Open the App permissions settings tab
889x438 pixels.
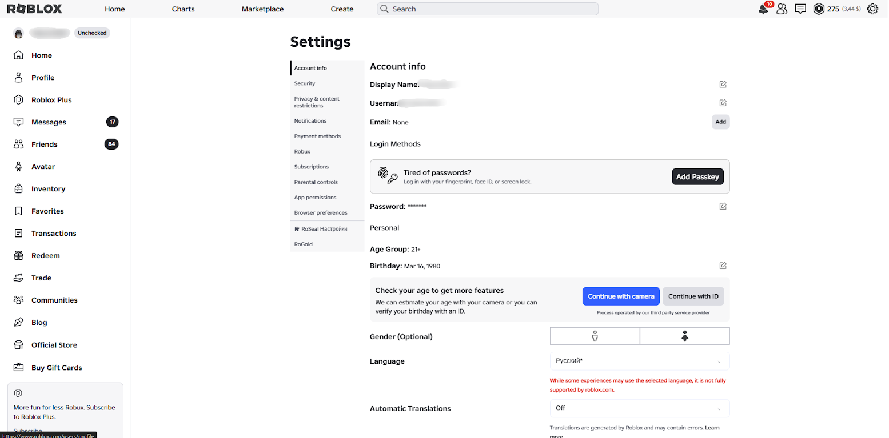[x=328, y=198]
